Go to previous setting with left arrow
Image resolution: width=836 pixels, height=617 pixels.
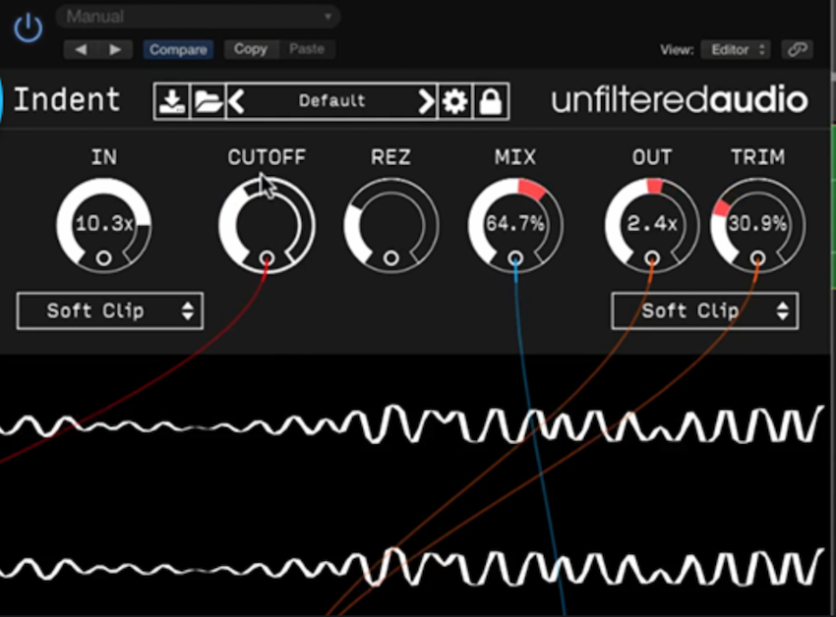pyautogui.click(x=81, y=49)
